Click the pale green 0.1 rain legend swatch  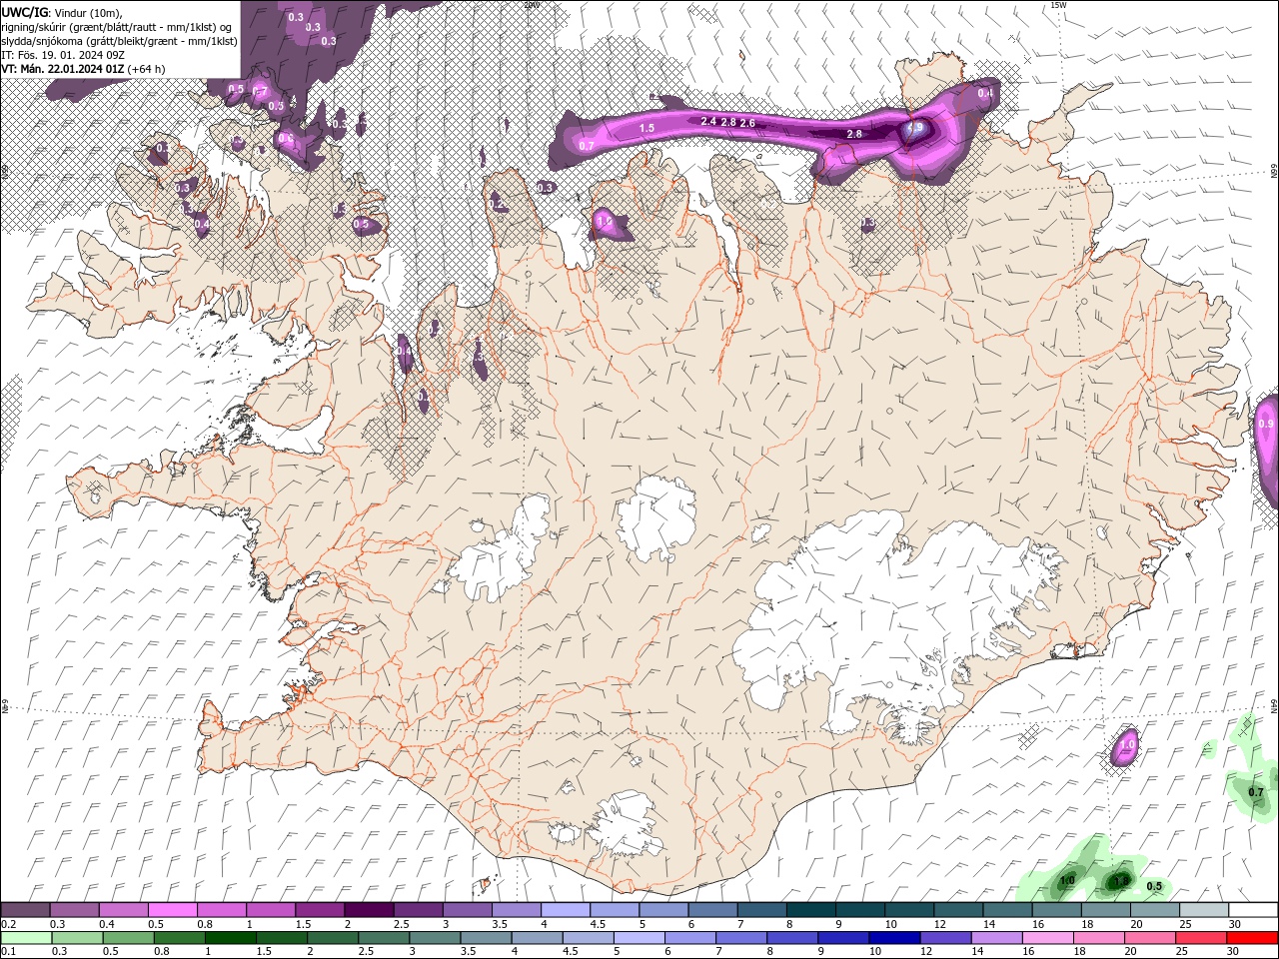point(26,938)
